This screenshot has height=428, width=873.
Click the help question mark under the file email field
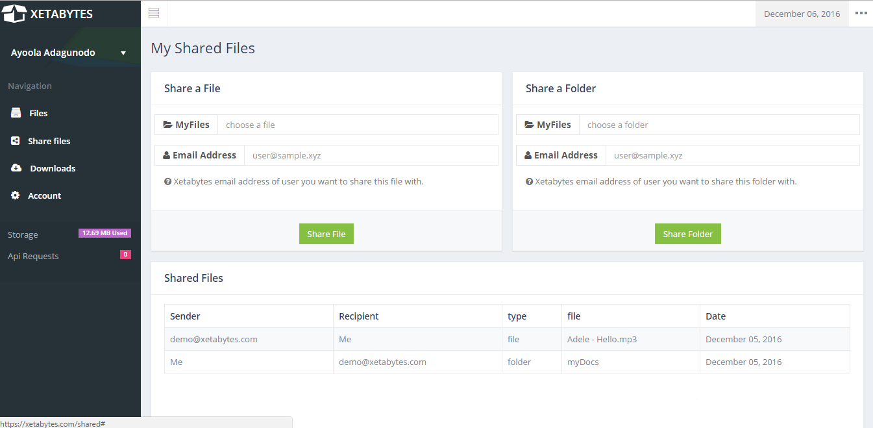click(x=167, y=181)
